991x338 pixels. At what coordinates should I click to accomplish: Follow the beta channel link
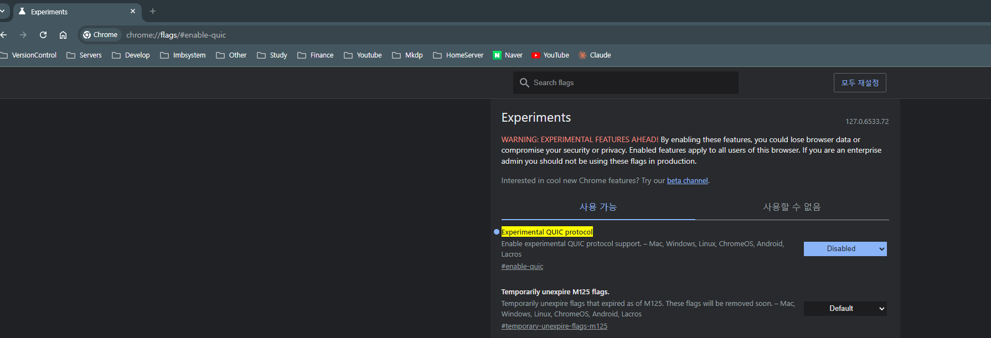coord(687,181)
